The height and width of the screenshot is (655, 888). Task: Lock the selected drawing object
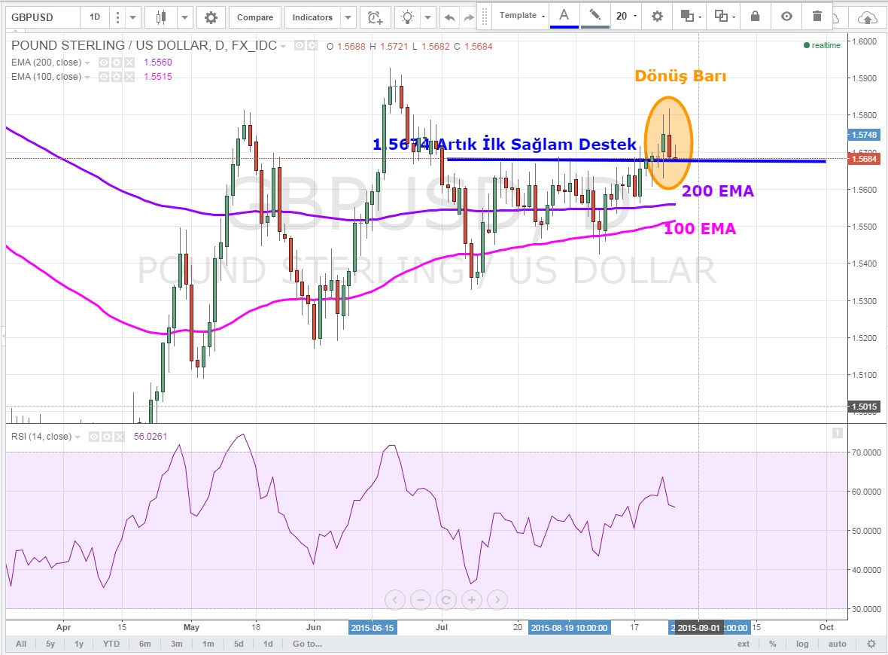pos(756,16)
